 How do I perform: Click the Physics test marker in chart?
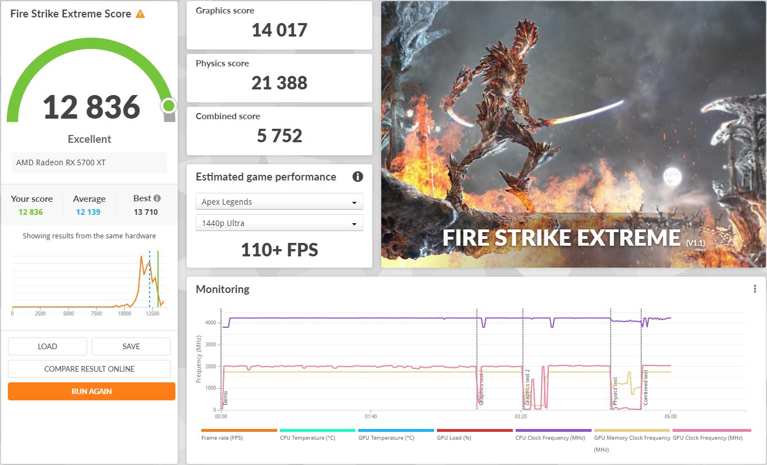pos(615,391)
